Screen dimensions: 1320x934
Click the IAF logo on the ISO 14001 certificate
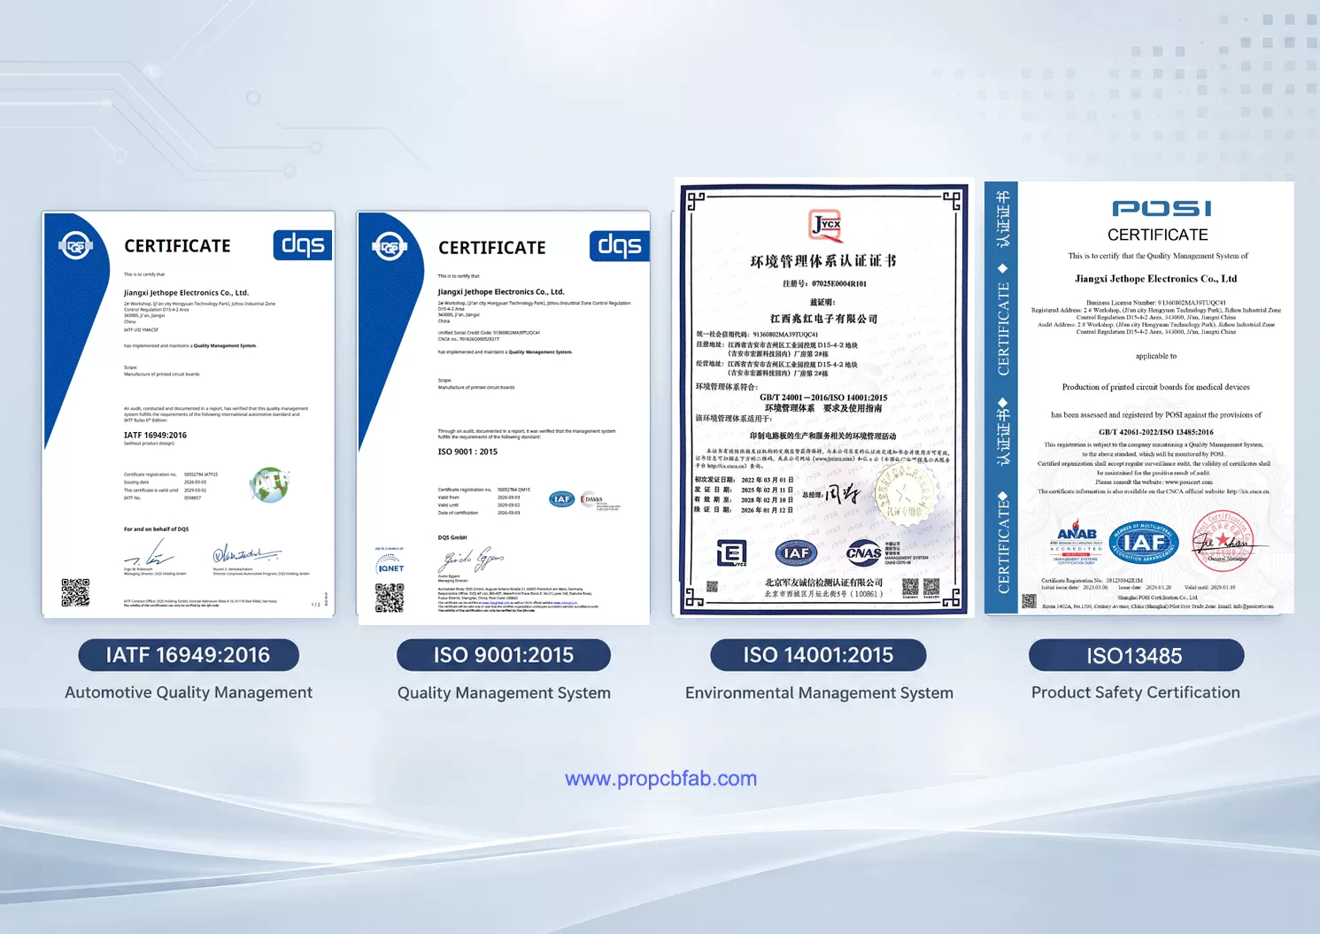(x=796, y=553)
